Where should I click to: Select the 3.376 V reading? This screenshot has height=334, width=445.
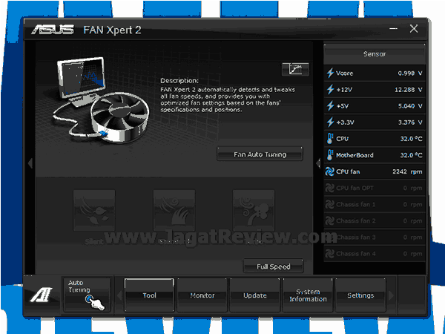pos(410,122)
